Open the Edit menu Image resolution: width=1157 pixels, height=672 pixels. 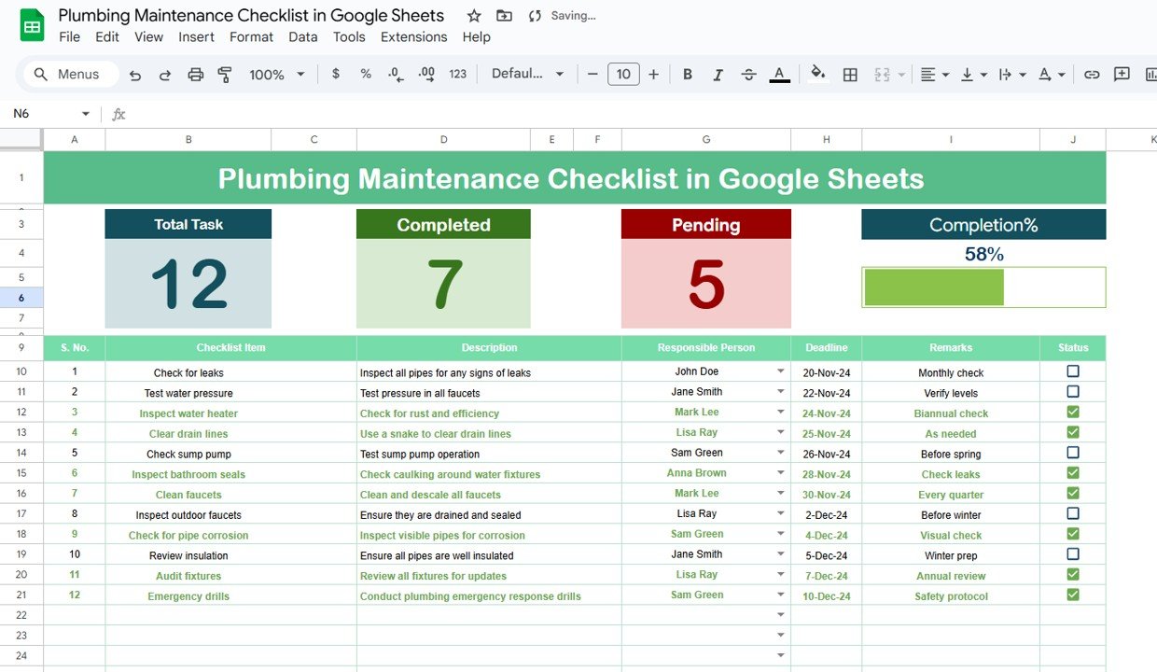point(107,37)
